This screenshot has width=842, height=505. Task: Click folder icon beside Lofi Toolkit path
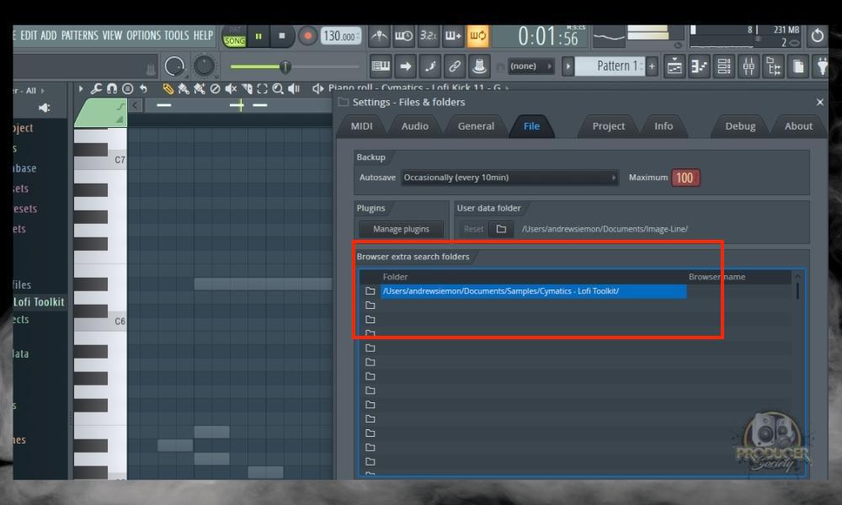[370, 291]
